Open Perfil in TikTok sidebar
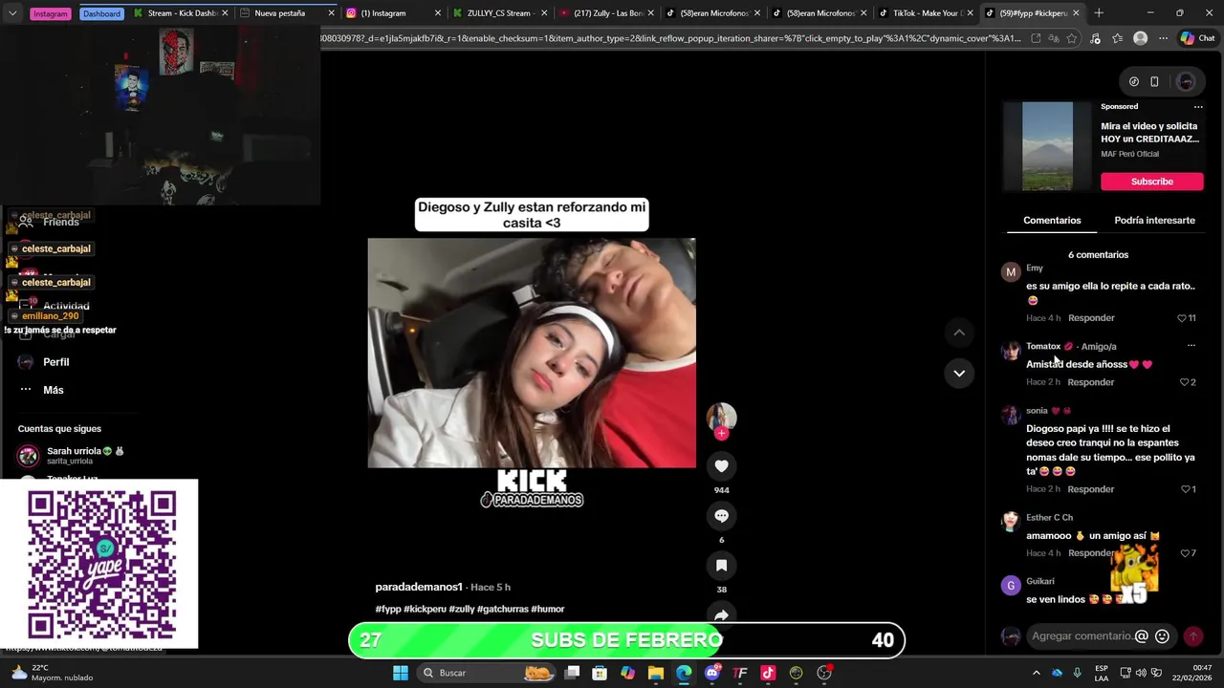The width and height of the screenshot is (1224, 688). tap(55, 362)
